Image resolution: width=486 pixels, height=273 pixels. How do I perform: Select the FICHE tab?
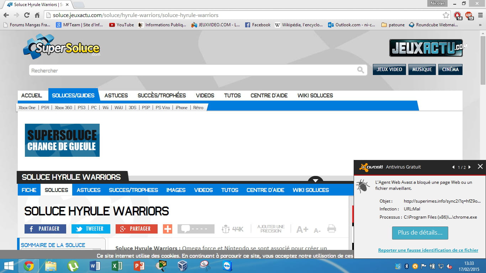(x=29, y=190)
